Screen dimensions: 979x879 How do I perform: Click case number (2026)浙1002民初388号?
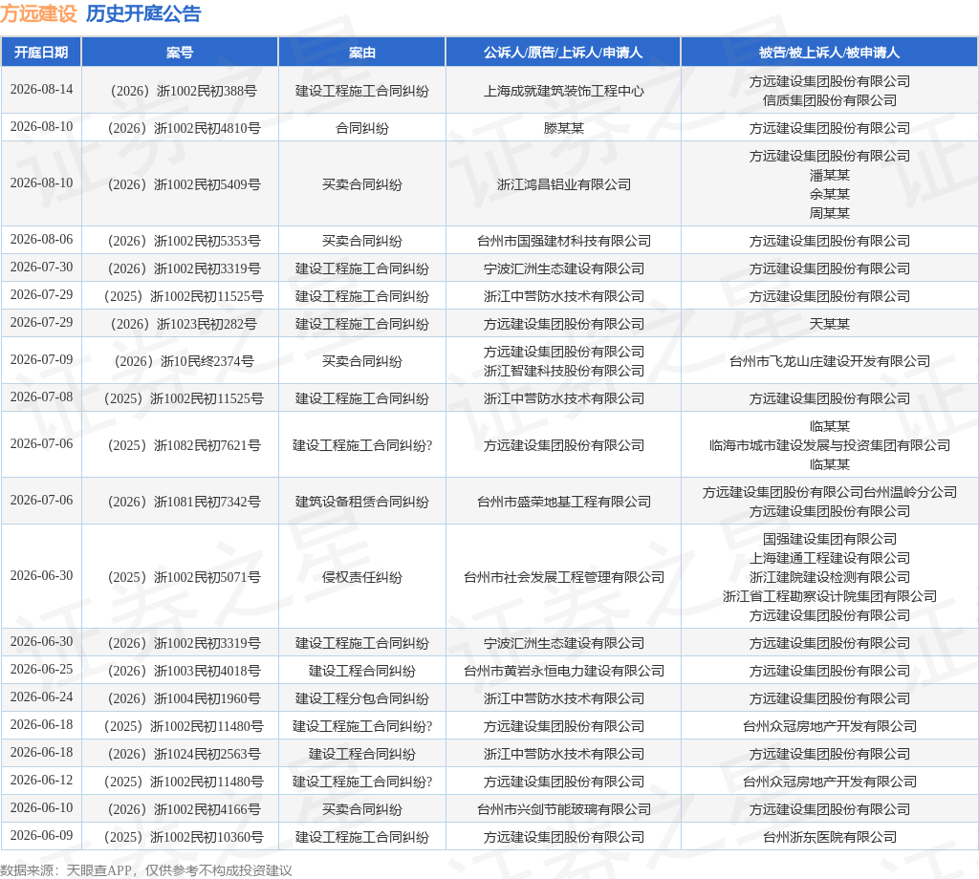point(184,91)
